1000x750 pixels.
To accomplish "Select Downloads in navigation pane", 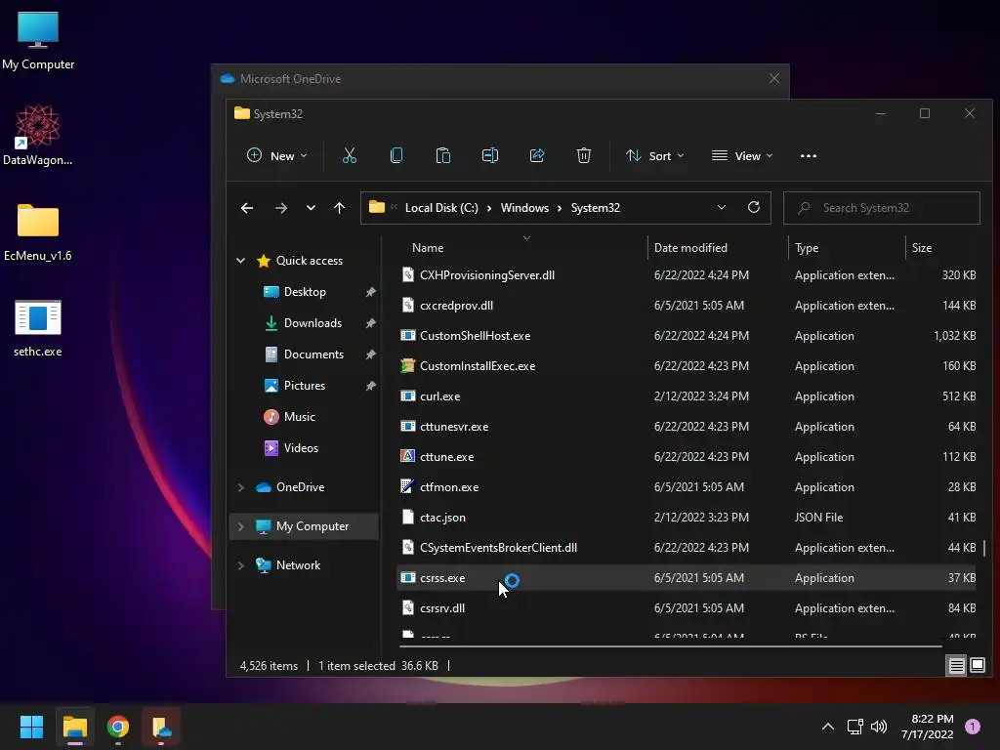I will [312, 323].
